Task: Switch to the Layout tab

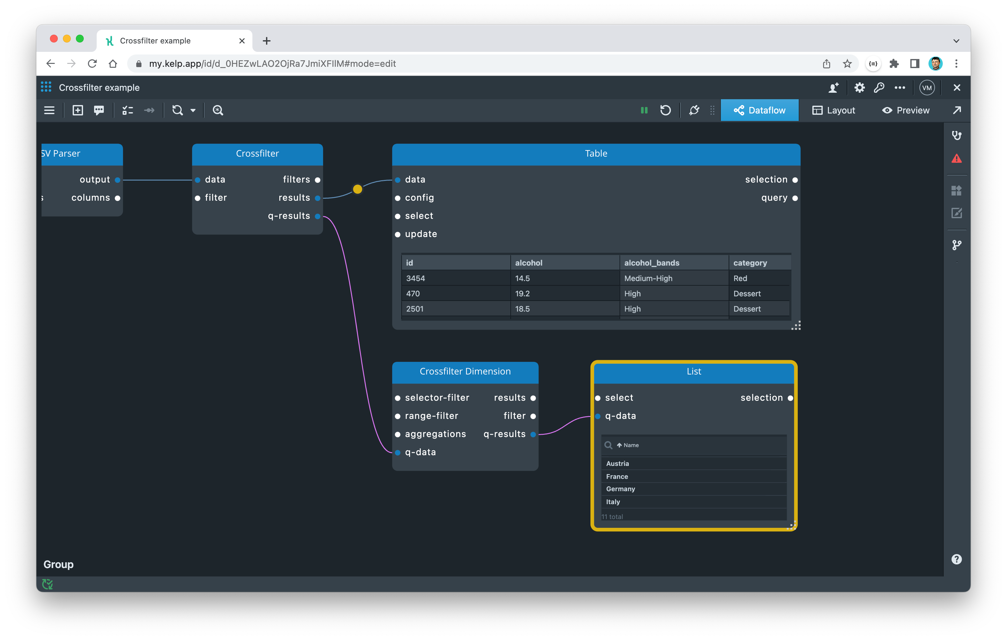Action: (x=833, y=110)
